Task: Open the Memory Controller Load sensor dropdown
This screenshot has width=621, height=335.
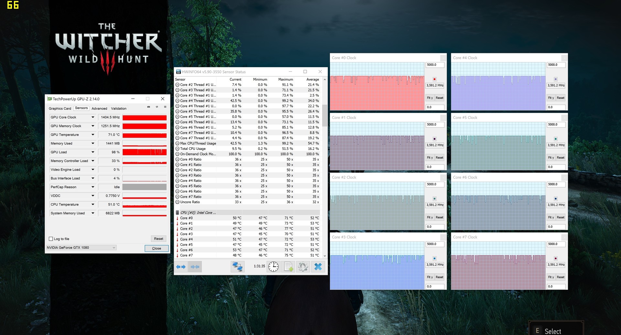Action: [93, 161]
